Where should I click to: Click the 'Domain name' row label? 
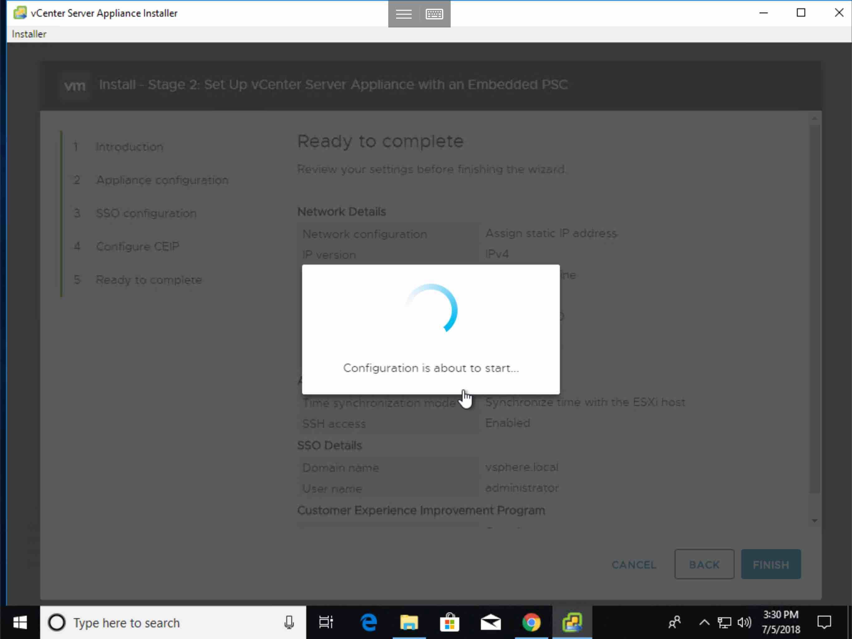[341, 468]
